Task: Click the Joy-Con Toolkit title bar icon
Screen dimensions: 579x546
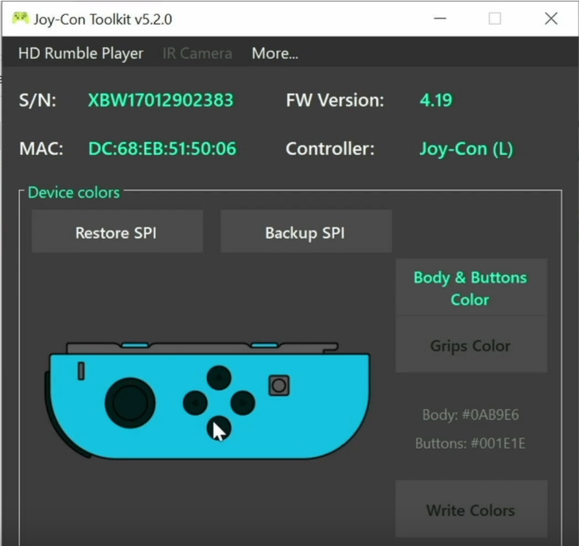Action: [21, 18]
